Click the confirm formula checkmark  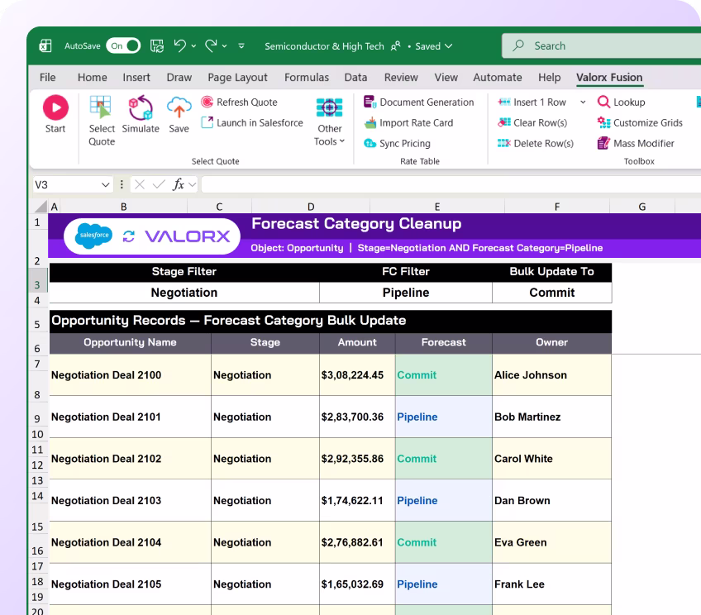(159, 184)
